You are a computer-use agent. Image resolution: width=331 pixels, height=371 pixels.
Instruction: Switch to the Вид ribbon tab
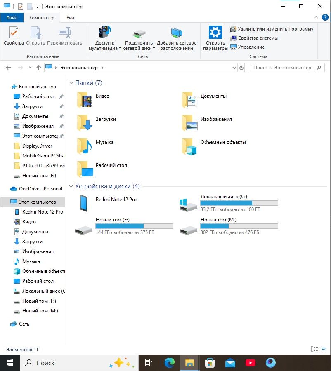pyautogui.click(x=71, y=18)
